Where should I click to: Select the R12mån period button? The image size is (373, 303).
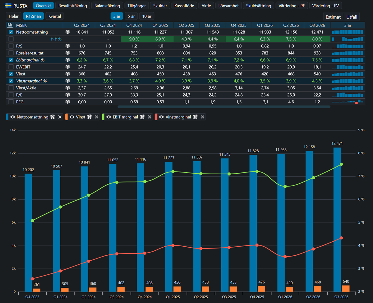pyautogui.click(x=33, y=16)
